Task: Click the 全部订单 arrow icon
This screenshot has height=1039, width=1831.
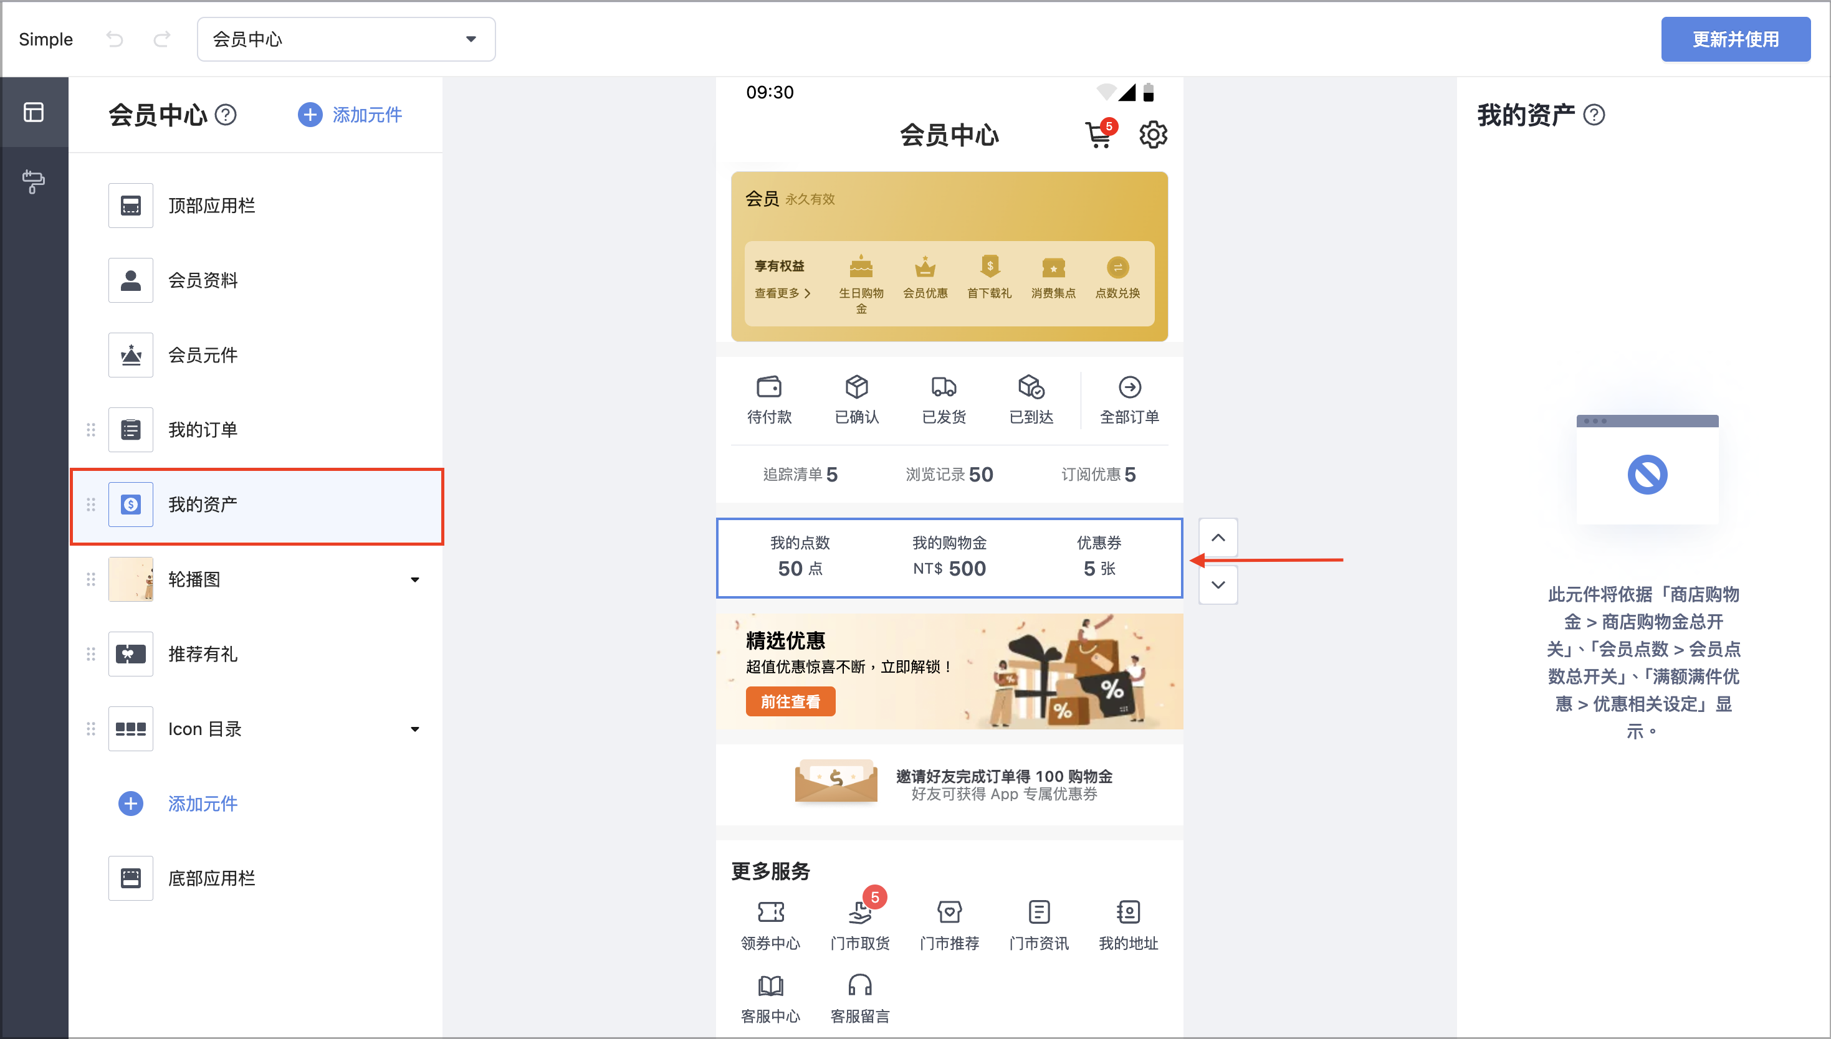Action: [1129, 387]
